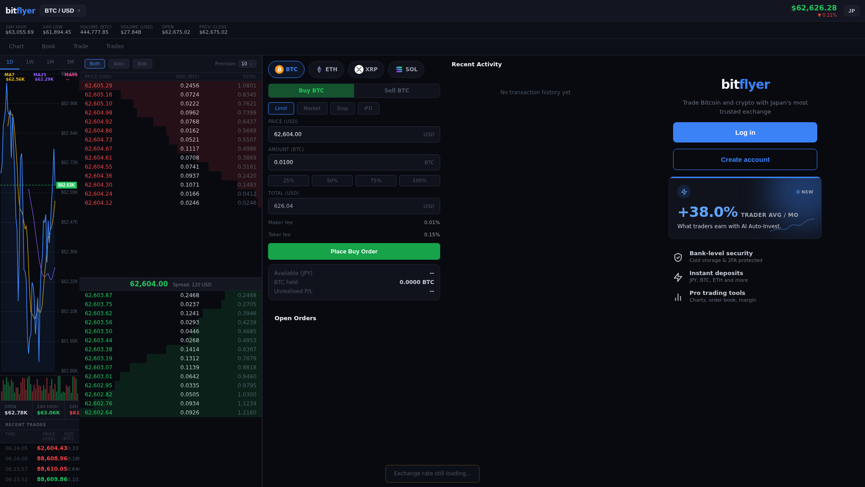Set amount to 100% of balance

click(419, 181)
